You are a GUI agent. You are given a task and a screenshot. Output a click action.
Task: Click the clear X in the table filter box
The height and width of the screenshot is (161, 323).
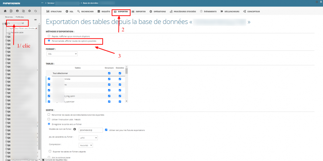36,29
